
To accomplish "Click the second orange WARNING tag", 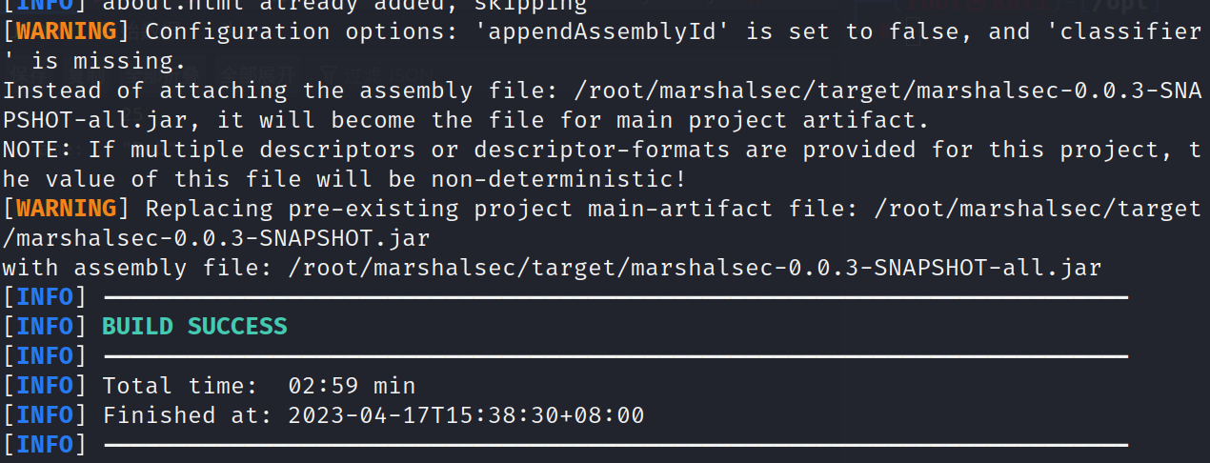I will tap(66, 209).
